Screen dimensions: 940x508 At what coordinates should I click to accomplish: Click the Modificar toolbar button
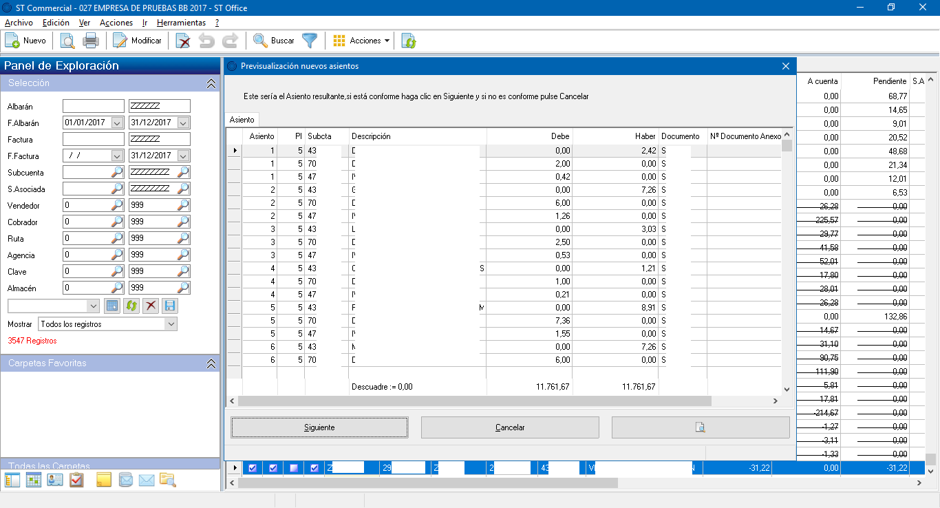[137, 41]
